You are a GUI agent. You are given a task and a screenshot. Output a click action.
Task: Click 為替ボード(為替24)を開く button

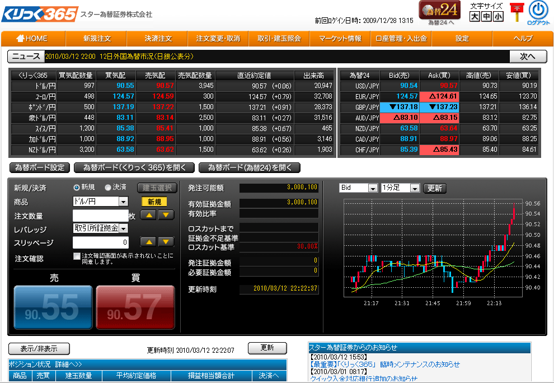[250, 167]
